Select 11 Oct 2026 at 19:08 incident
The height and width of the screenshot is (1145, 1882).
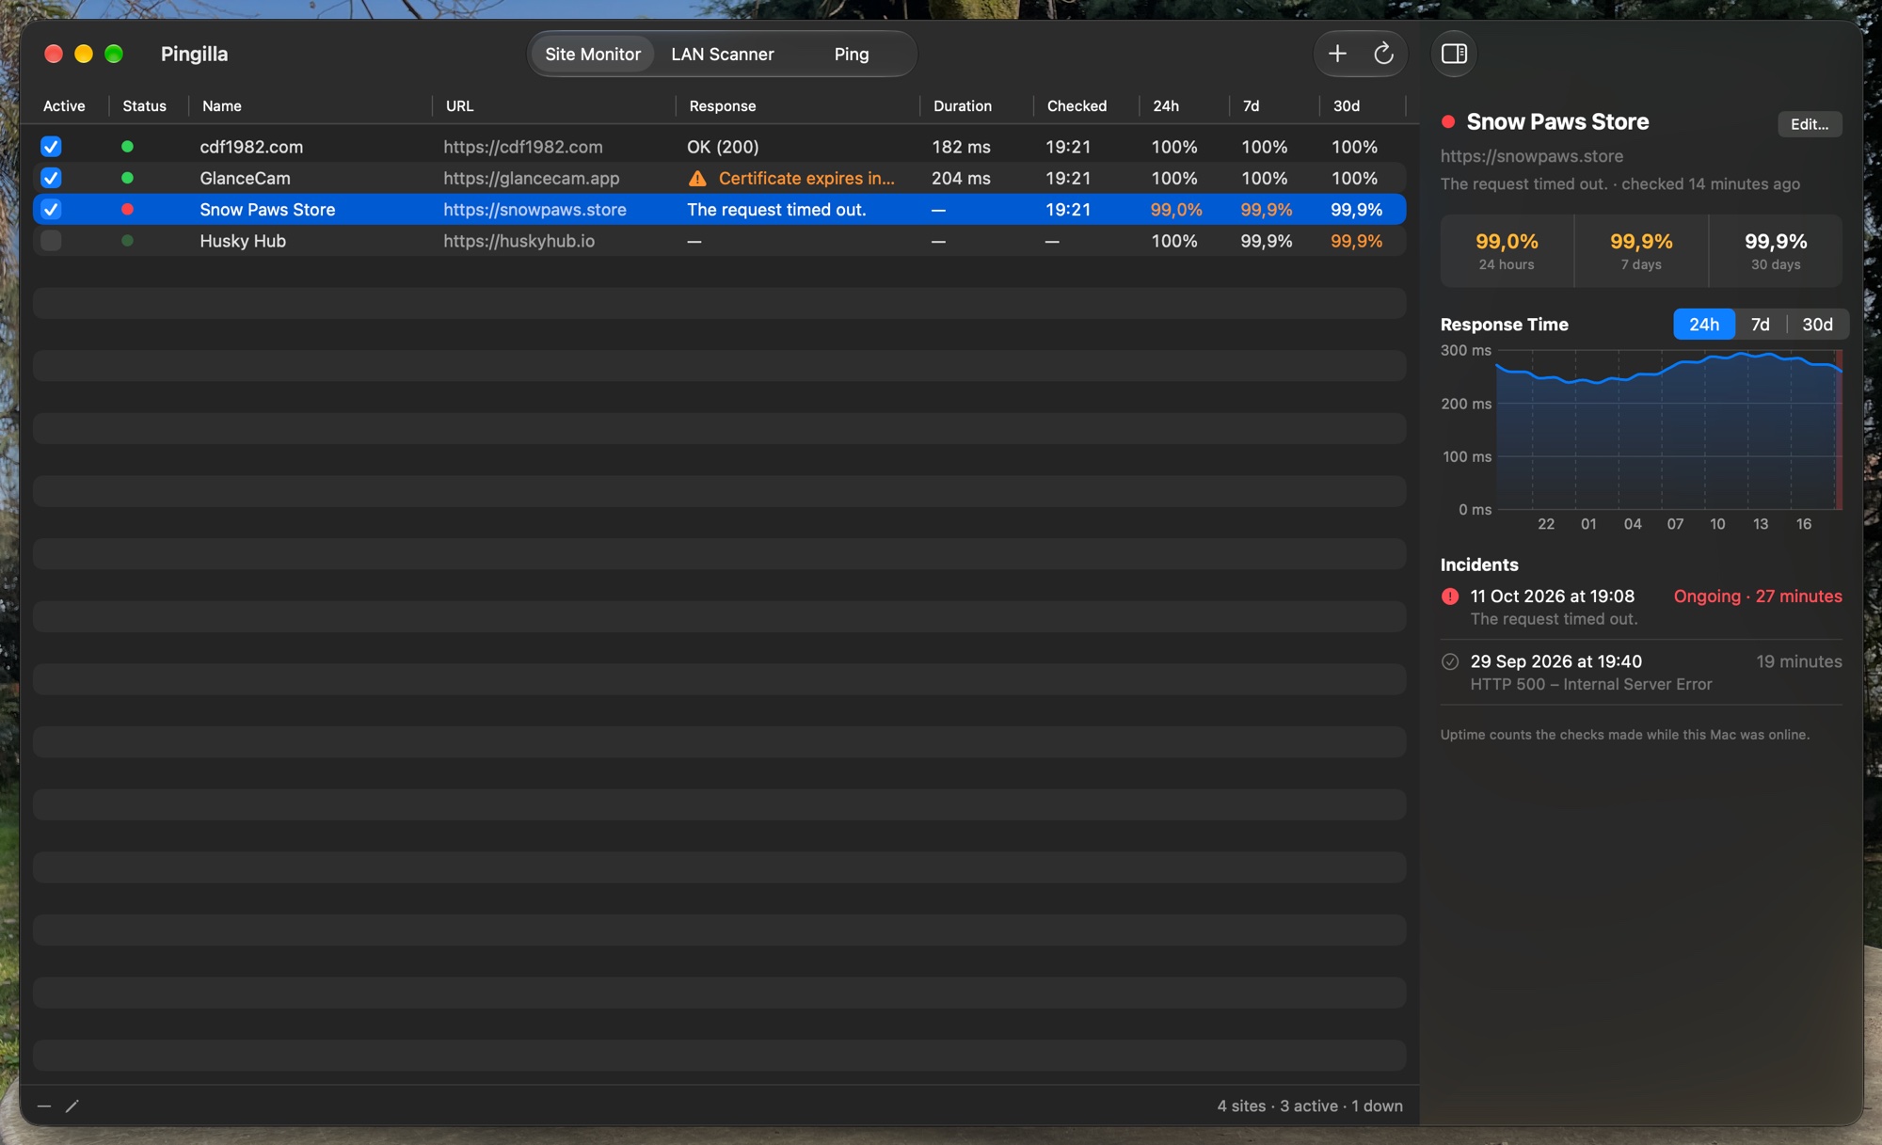pos(1641,607)
